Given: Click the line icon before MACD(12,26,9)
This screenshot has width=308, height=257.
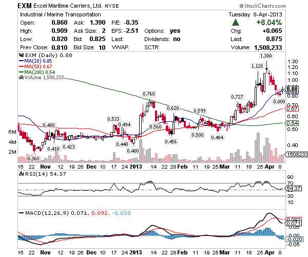Looking at the screenshot, I should coord(21,212).
